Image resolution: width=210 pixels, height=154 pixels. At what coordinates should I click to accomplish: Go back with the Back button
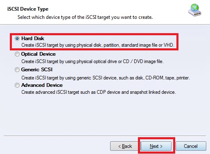[125, 146]
